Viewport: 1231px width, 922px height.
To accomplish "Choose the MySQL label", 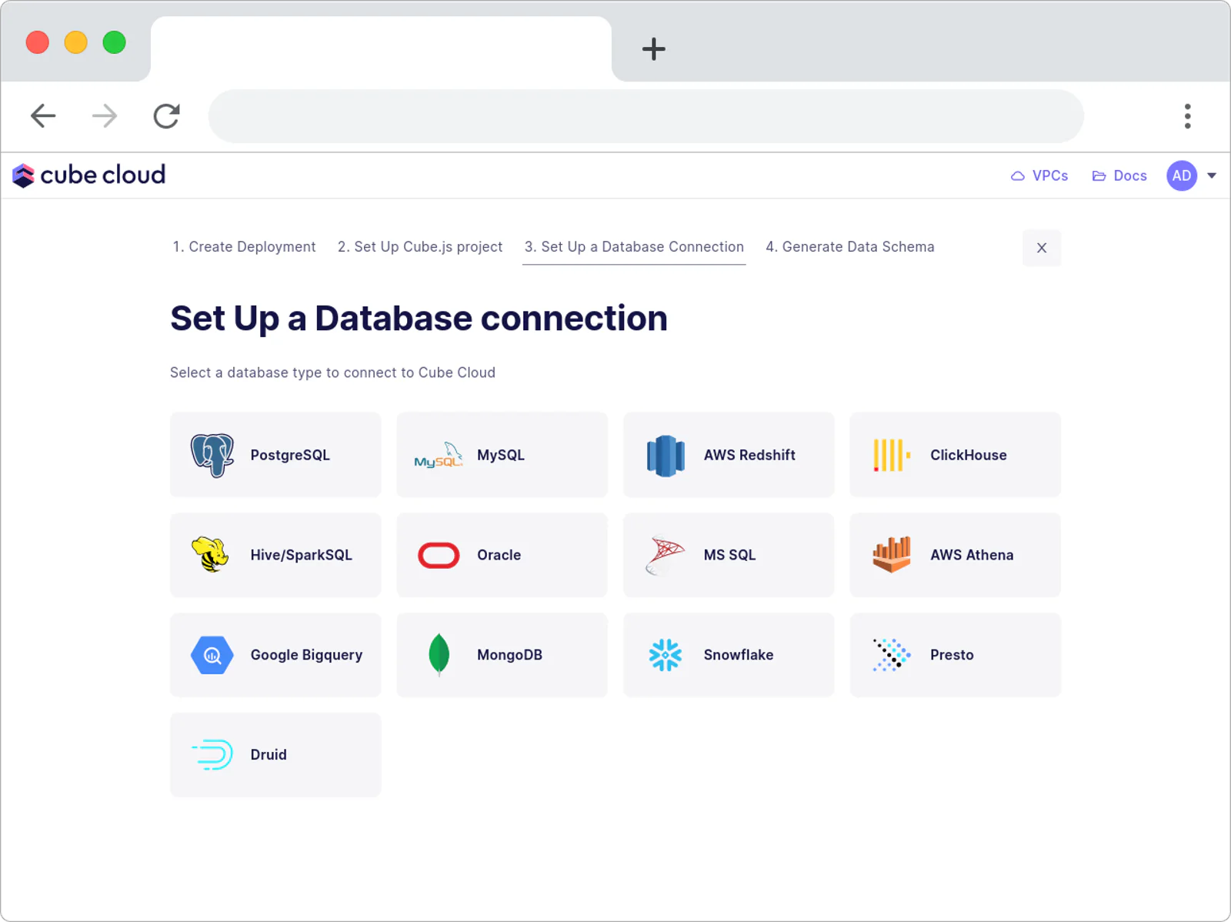I will click(x=501, y=455).
